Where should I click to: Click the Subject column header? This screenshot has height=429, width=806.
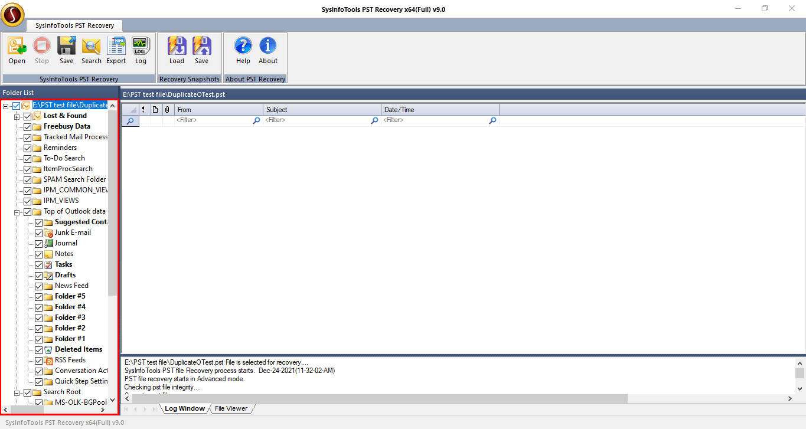pyautogui.click(x=322, y=109)
